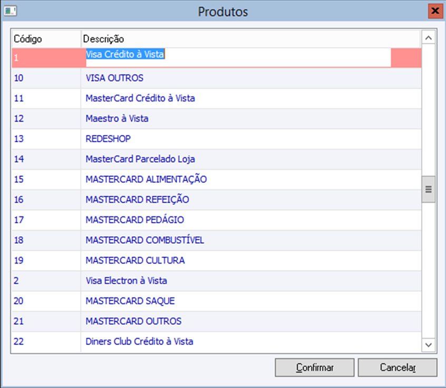Viewport: 446px width, 388px height.
Task: Select the Maestro à Vista row
Action: click(x=217, y=118)
